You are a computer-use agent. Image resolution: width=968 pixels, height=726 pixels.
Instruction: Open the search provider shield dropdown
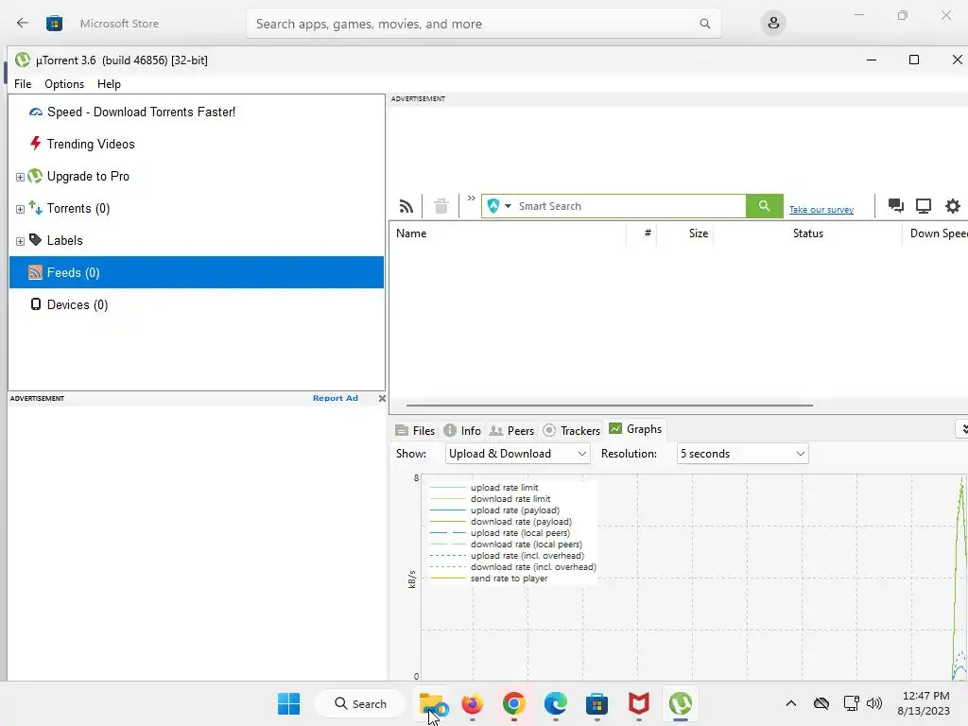(499, 206)
